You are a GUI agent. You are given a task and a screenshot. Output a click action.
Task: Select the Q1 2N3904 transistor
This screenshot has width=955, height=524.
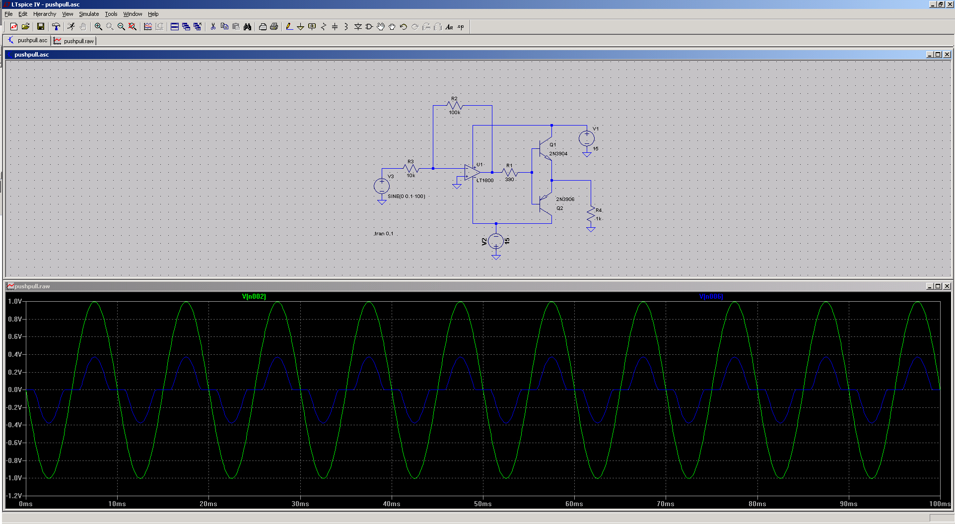pos(546,149)
